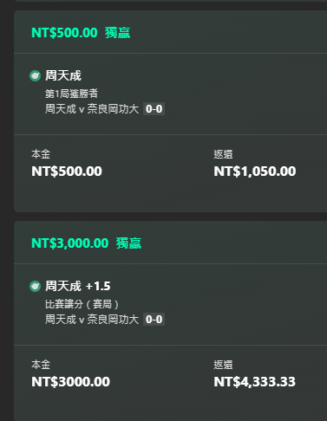Click the 本金 label in the first bet
The width and height of the screenshot is (327, 421).
coord(41,154)
